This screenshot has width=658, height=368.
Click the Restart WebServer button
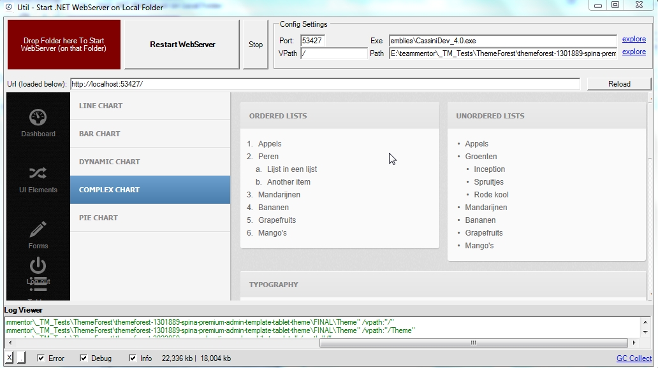tap(182, 45)
